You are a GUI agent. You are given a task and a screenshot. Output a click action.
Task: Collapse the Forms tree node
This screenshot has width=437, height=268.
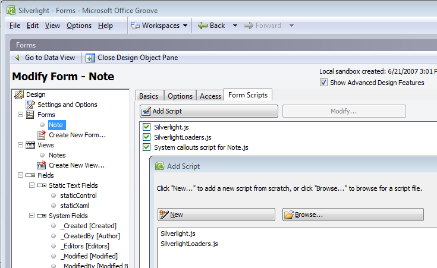coord(20,115)
